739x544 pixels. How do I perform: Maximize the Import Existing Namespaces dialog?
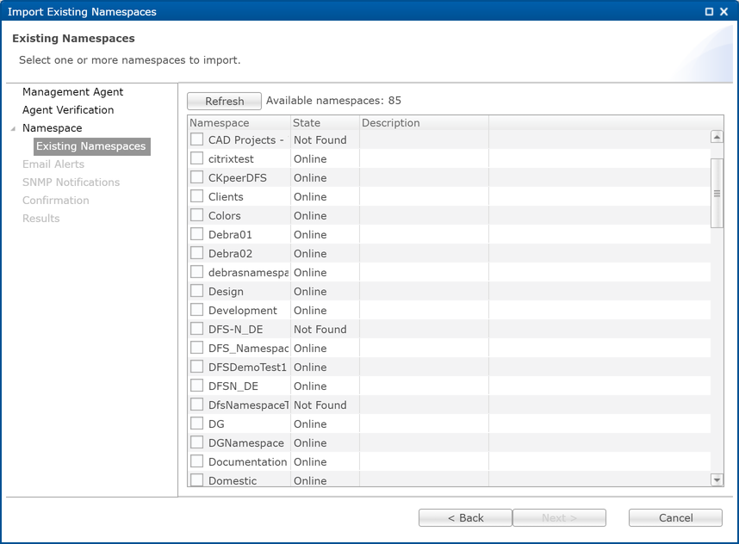(x=709, y=11)
